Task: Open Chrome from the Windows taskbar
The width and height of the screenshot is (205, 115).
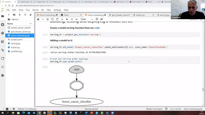Action: (39, 113)
